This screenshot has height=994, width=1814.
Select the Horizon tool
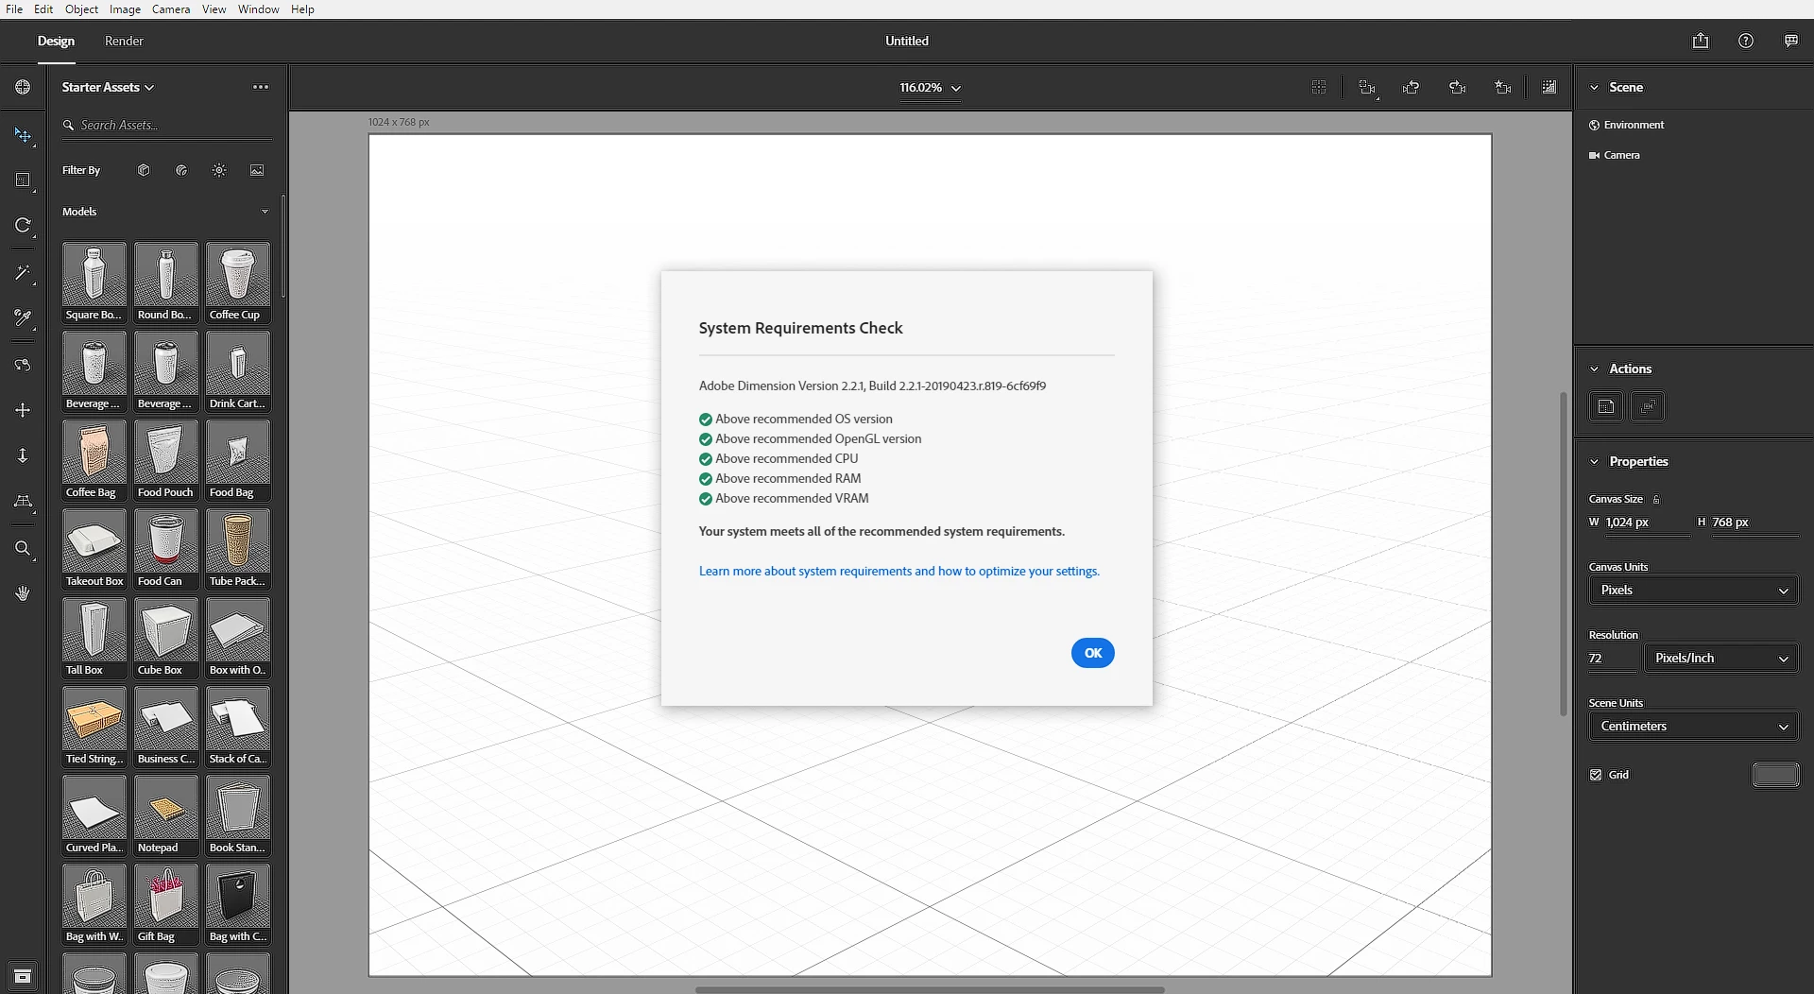click(23, 502)
